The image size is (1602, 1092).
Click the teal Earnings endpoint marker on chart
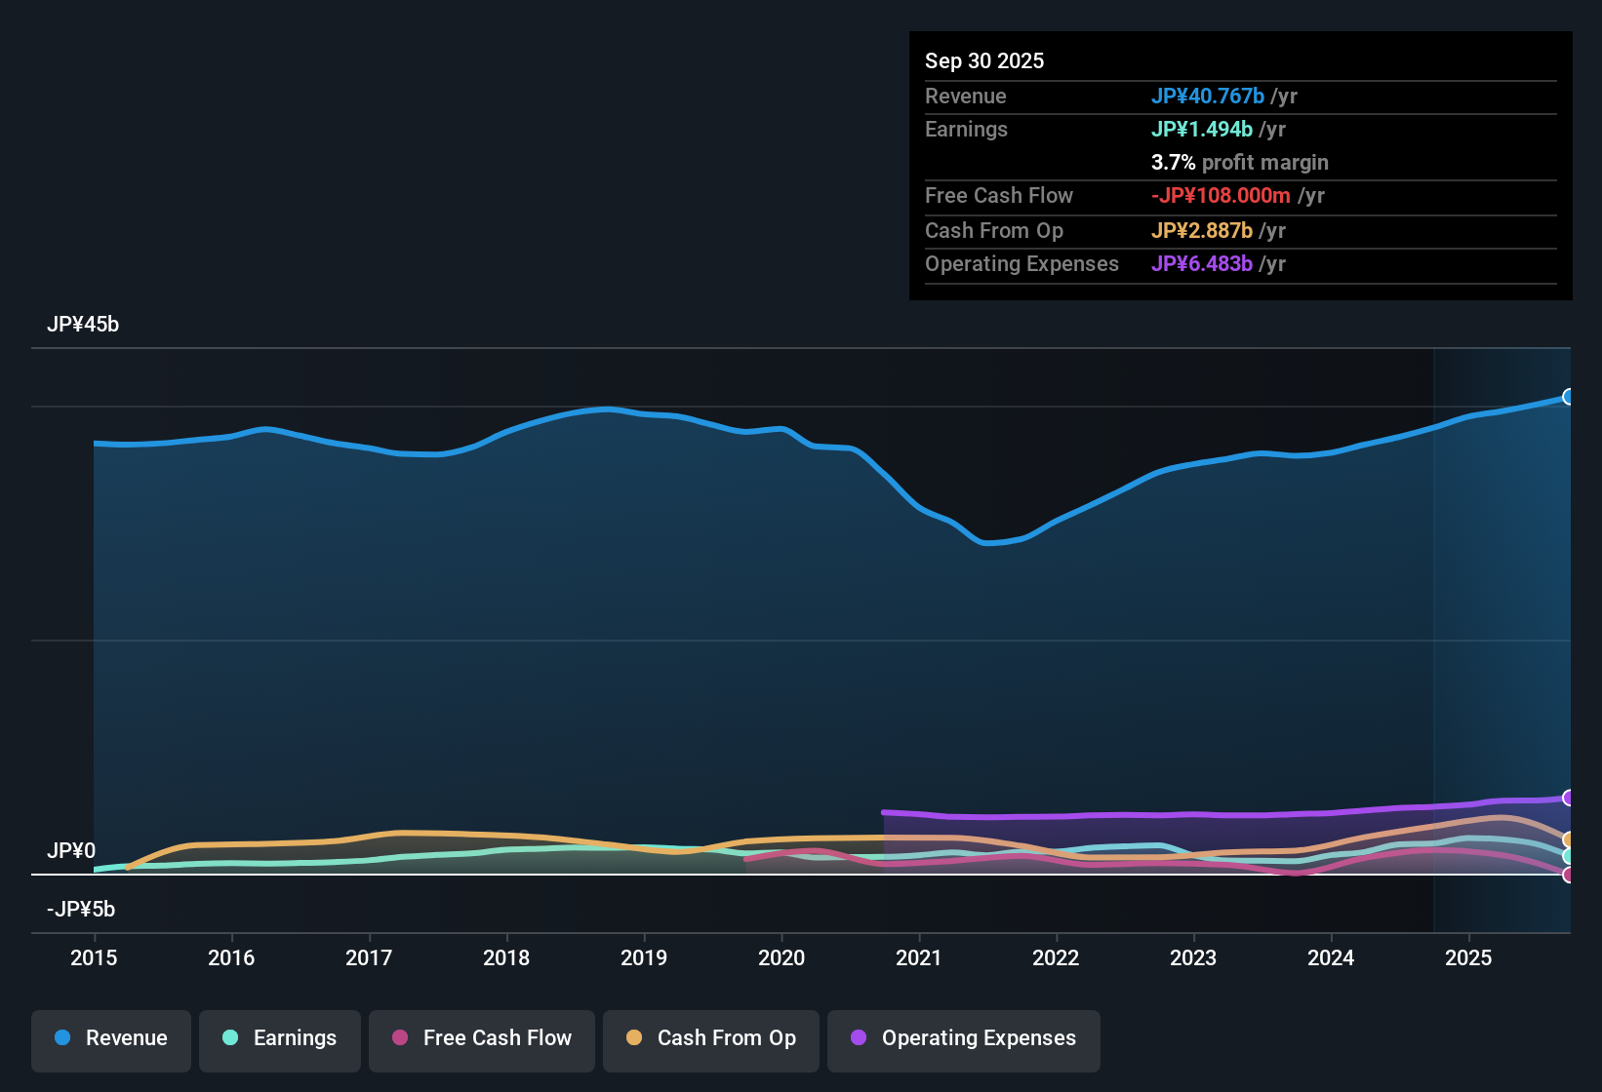(1569, 856)
